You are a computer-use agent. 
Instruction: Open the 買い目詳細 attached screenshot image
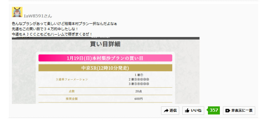point(106,70)
